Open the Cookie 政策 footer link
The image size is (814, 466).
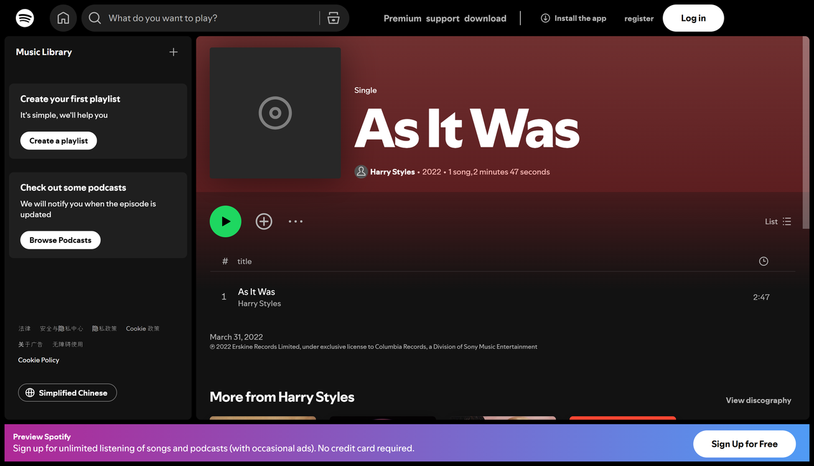pos(142,329)
